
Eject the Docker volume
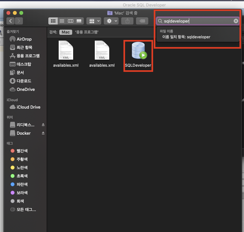click(43, 133)
